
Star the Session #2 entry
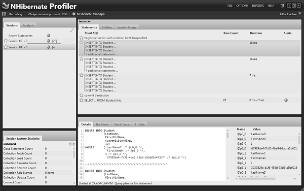pyautogui.click(x=6, y=41)
